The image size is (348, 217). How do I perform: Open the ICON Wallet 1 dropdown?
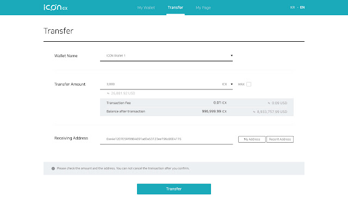(x=166, y=56)
